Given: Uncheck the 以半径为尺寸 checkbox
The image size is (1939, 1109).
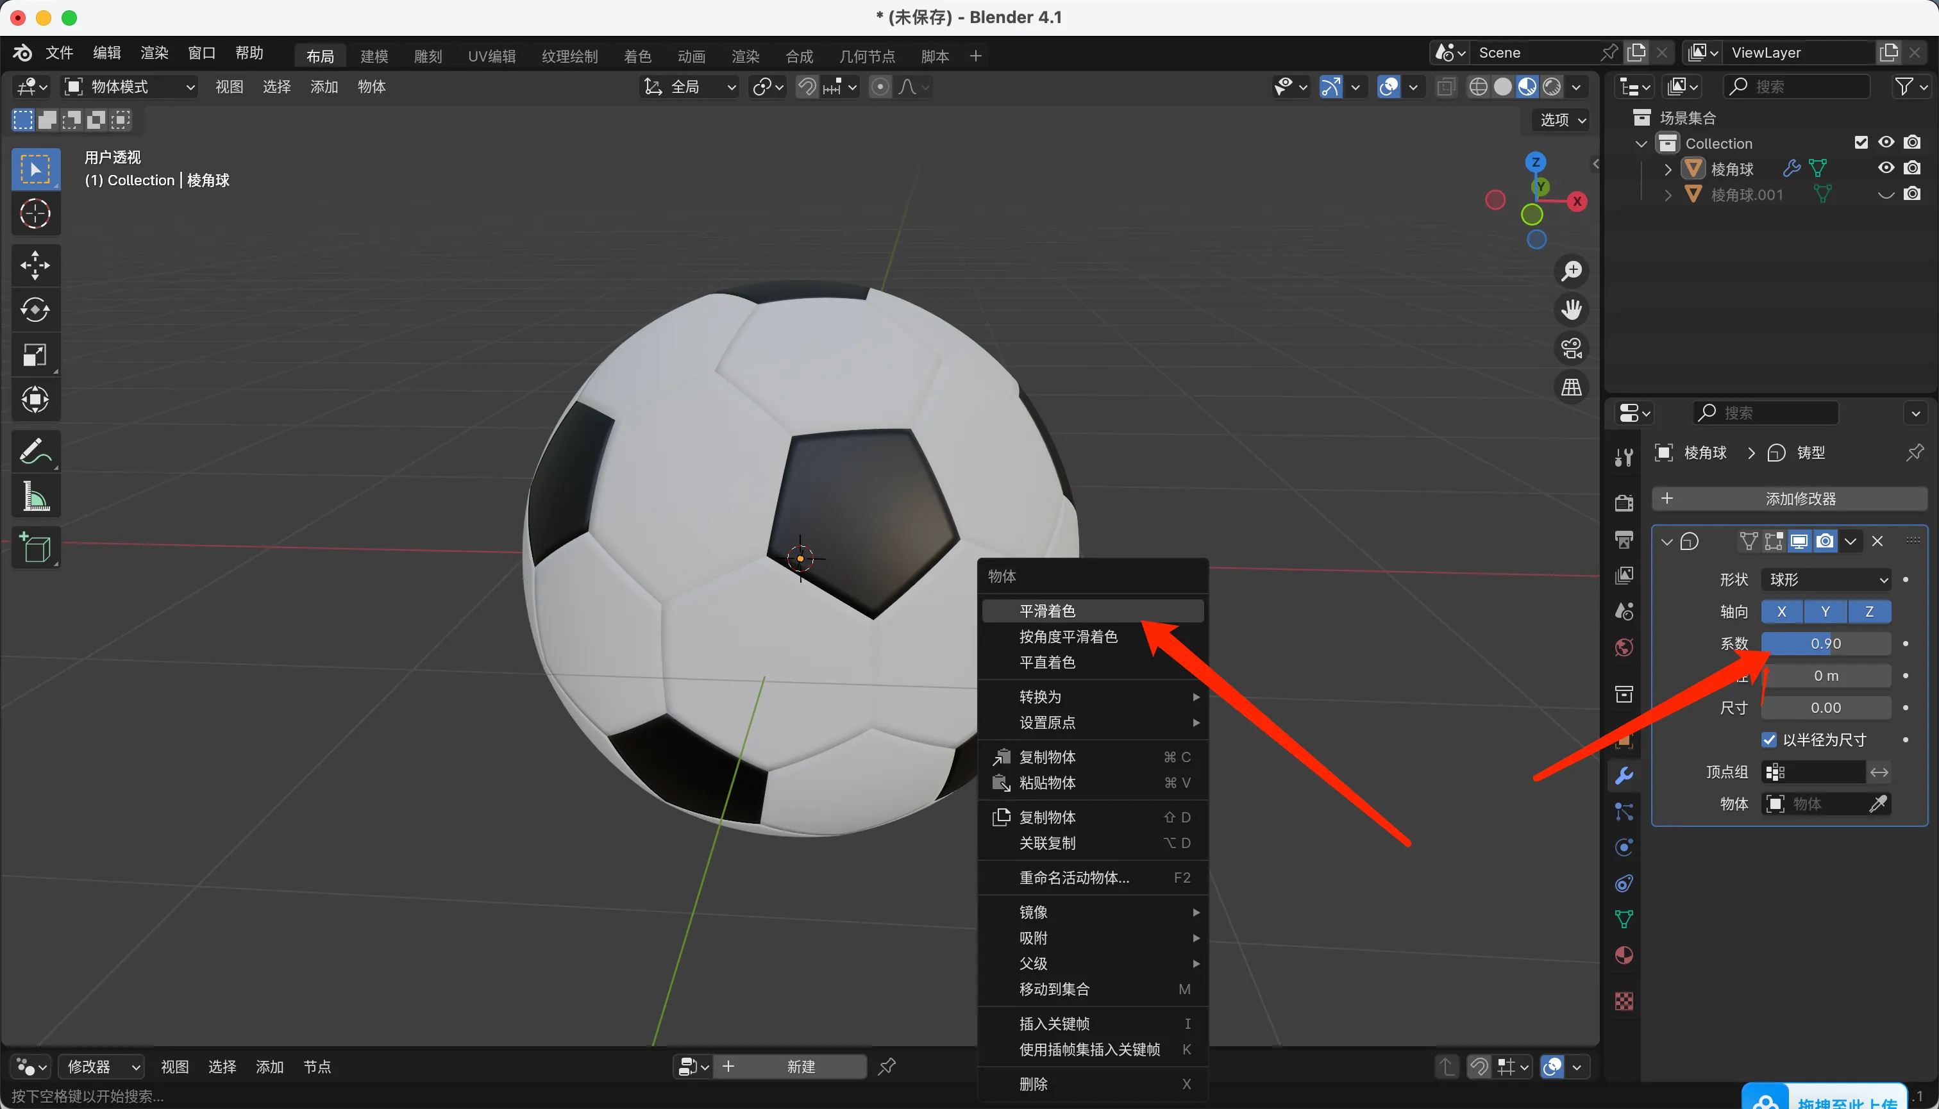Looking at the screenshot, I should click(x=1769, y=740).
